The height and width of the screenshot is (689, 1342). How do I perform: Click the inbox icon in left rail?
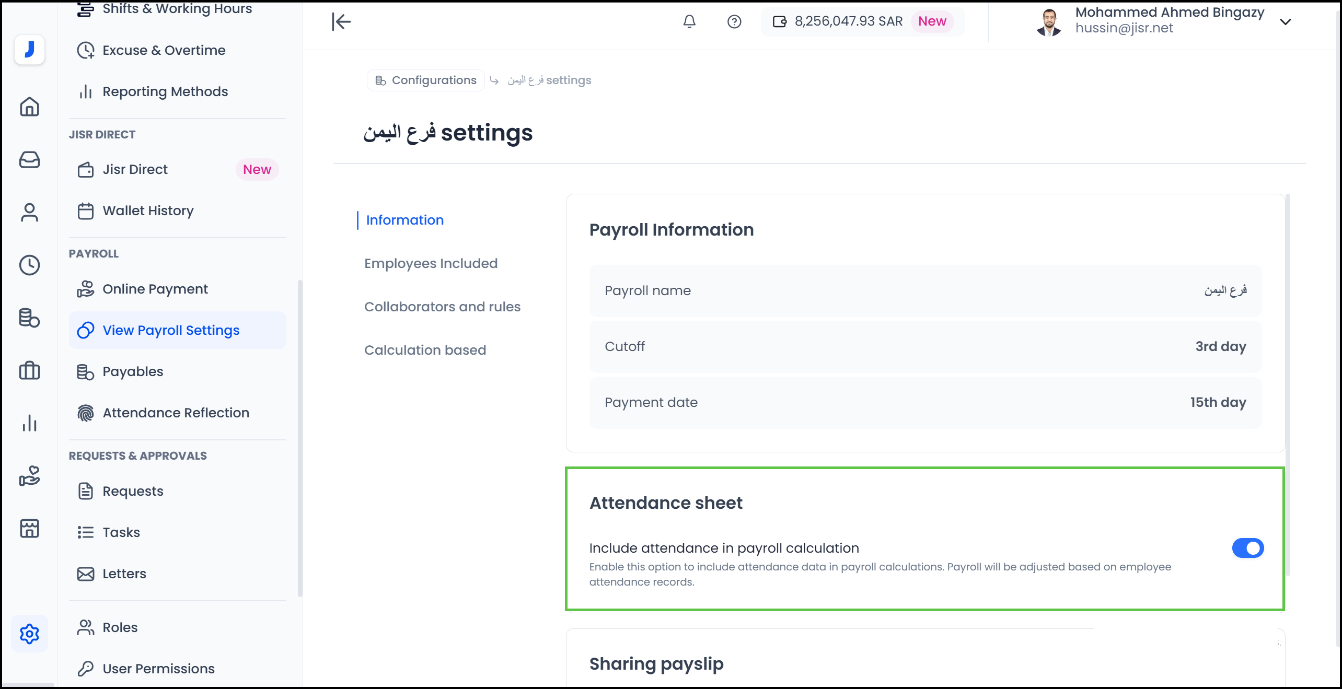(x=29, y=159)
